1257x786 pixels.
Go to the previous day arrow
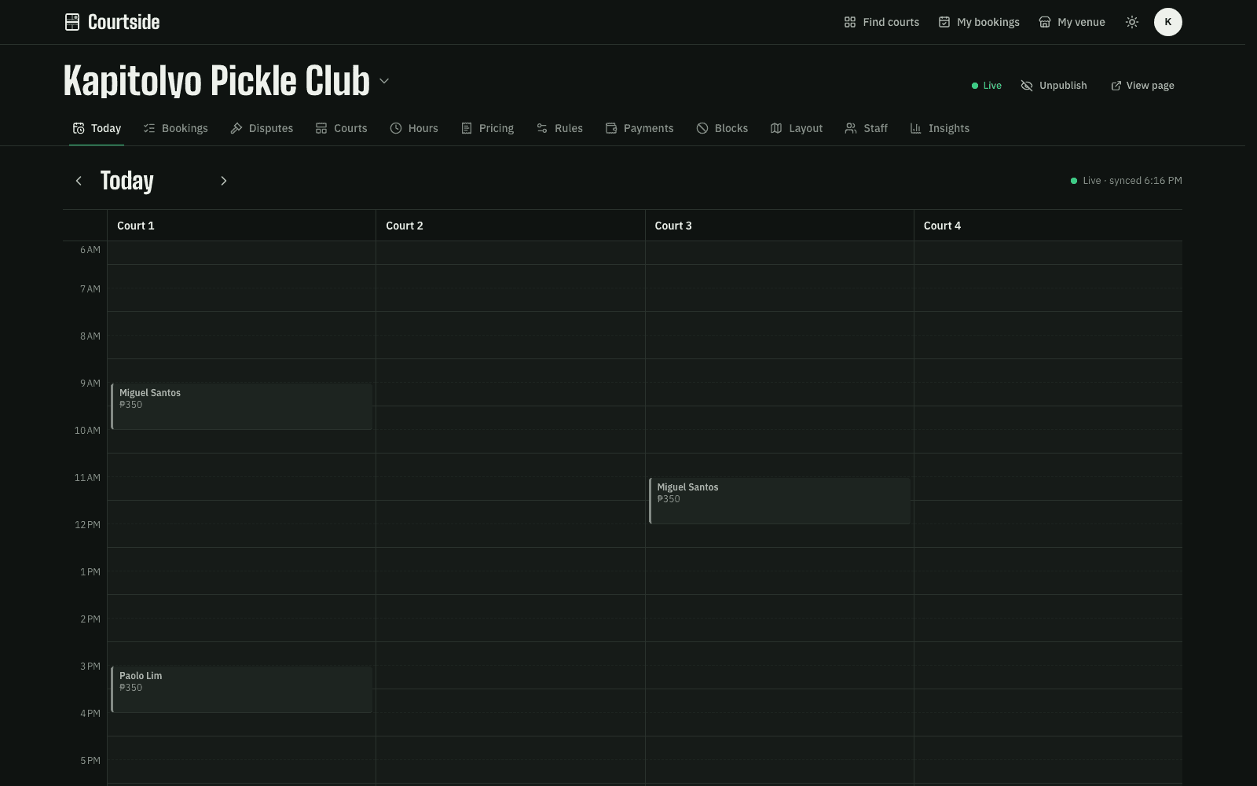point(79,181)
